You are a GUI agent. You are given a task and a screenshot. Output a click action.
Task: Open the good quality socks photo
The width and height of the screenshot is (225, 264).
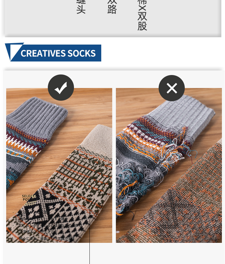pos(59,165)
